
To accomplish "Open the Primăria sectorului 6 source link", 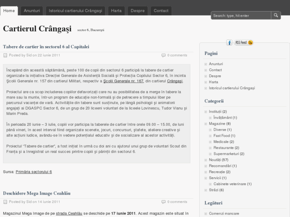I will [x=34, y=172].
